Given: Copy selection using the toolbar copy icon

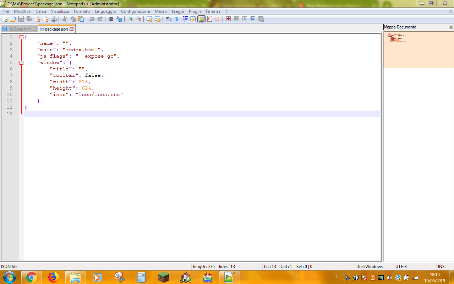Looking at the screenshot, I should (x=73, y=19).
